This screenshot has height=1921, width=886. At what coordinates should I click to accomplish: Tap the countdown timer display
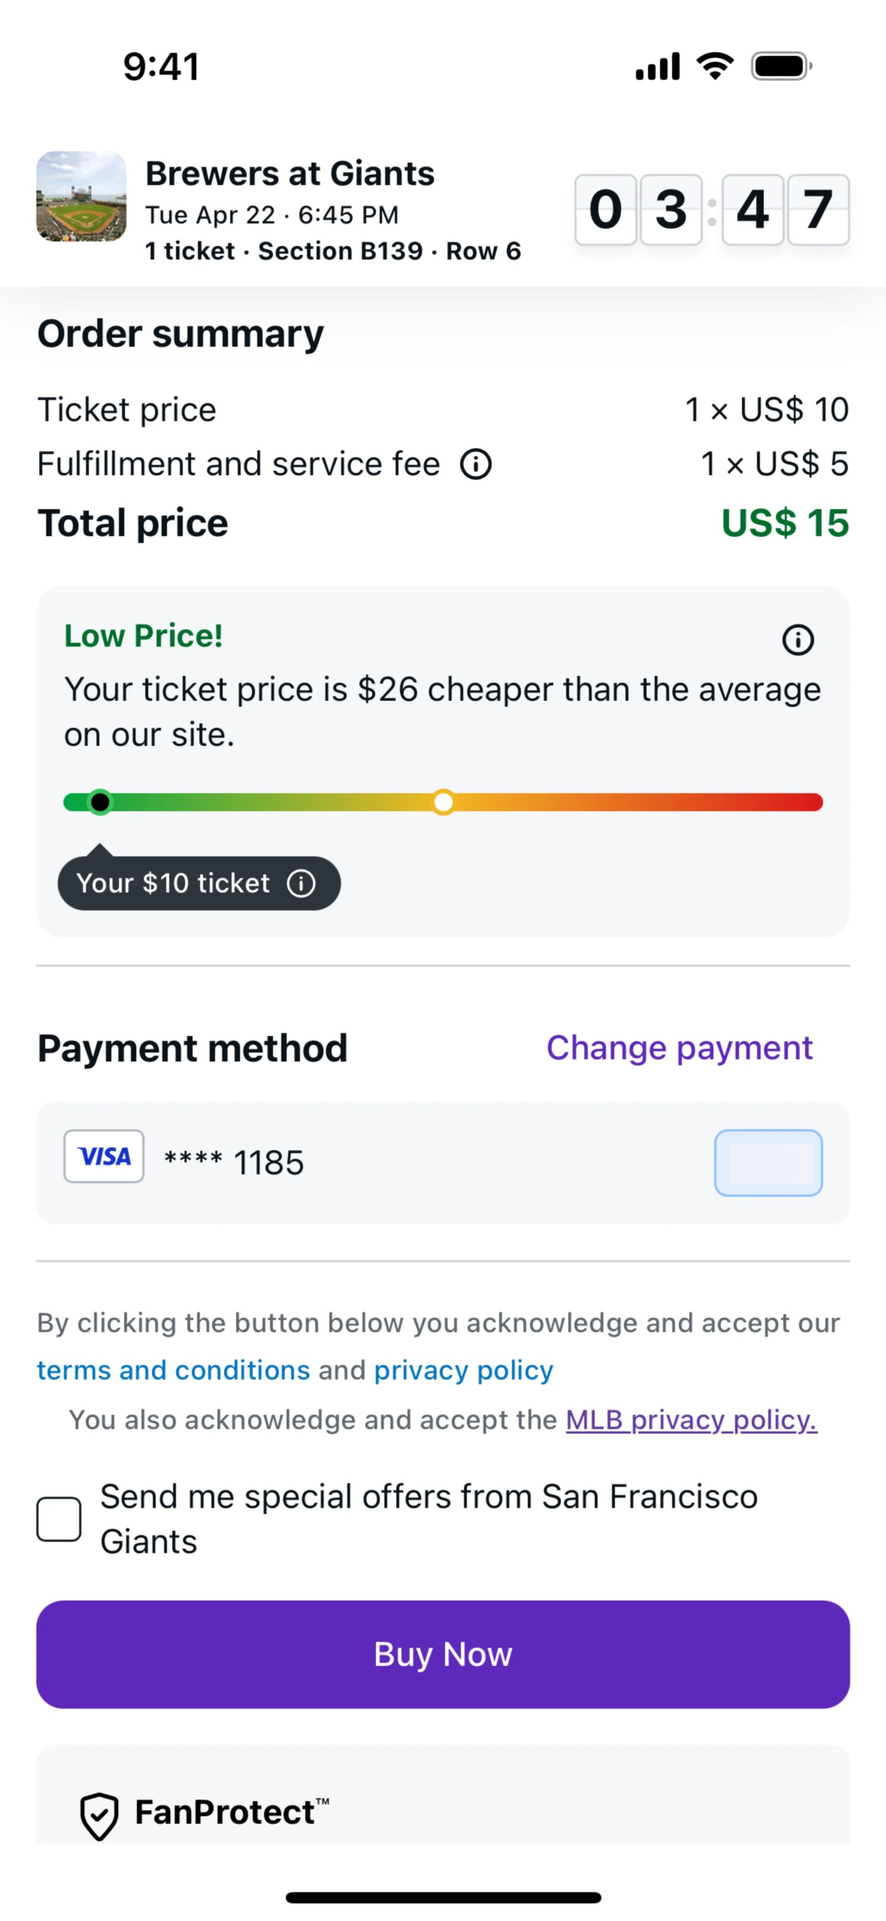click(x=712, y=210)
